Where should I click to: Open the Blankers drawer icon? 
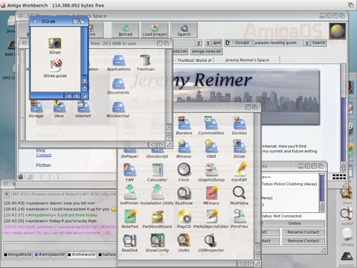pos(184,124)
